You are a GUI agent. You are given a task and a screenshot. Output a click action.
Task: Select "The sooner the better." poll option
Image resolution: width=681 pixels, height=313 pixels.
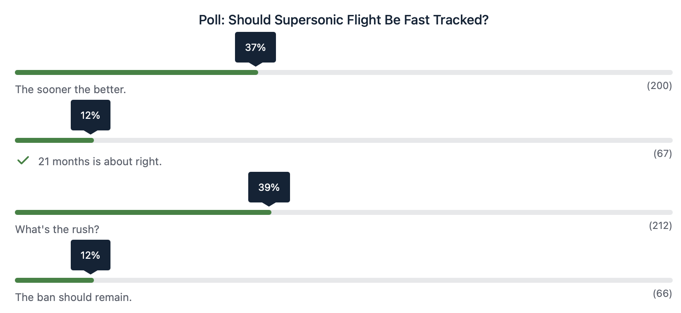[71, 89]
